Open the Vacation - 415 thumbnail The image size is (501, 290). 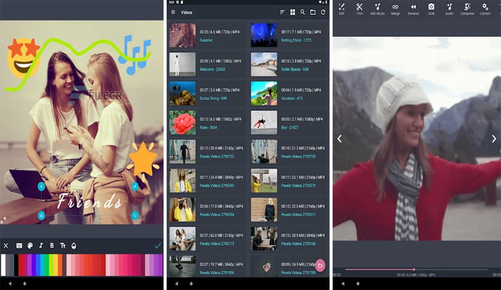[264, 93]
